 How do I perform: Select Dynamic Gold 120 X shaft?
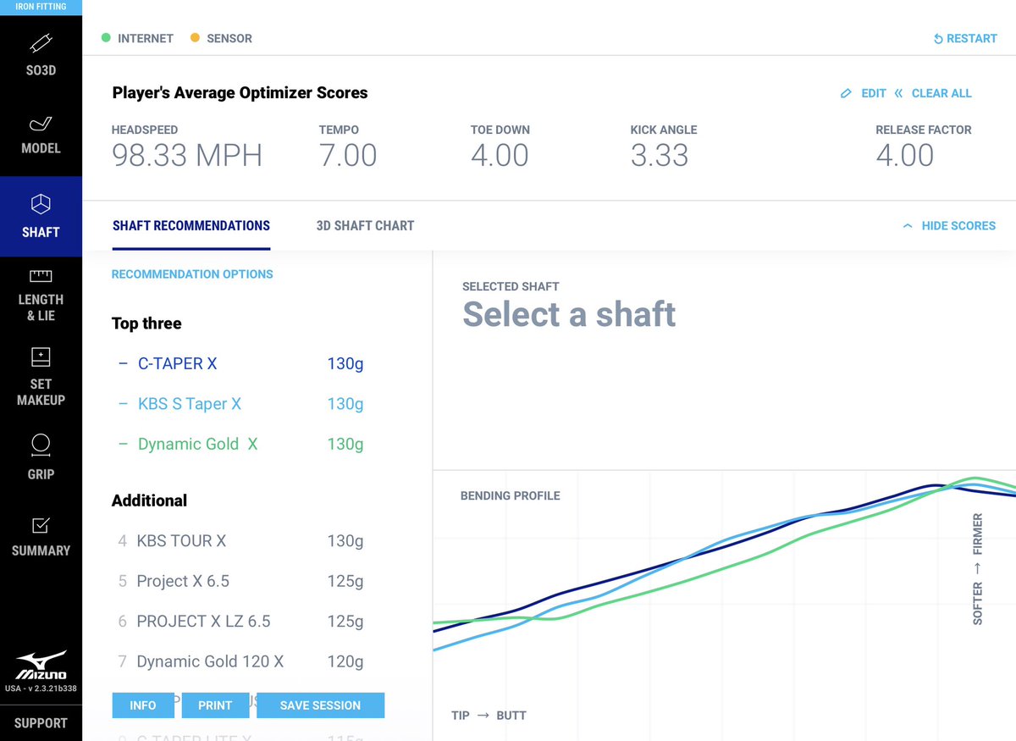tap(210, 661)
